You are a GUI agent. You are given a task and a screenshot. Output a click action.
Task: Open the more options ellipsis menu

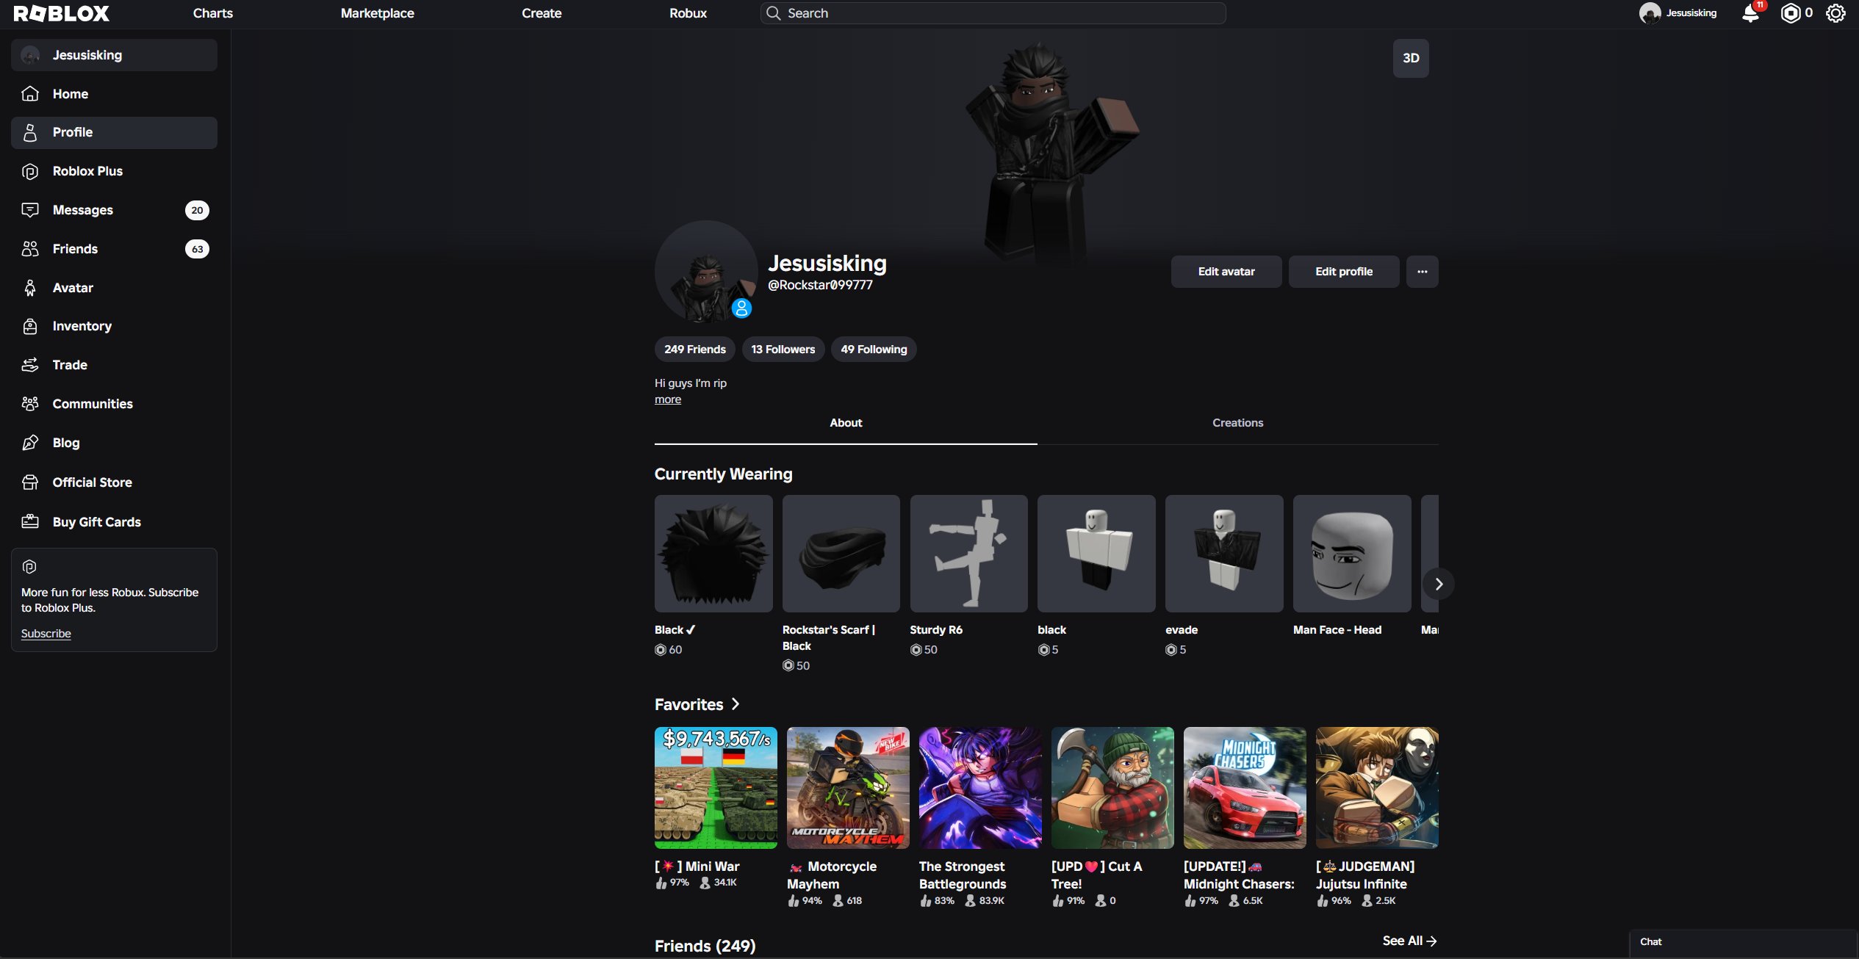click(1422, 272)
